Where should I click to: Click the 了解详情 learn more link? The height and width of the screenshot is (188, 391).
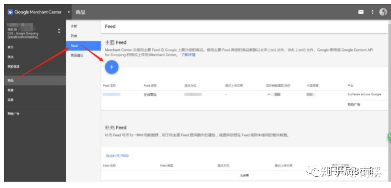(188, 55)
